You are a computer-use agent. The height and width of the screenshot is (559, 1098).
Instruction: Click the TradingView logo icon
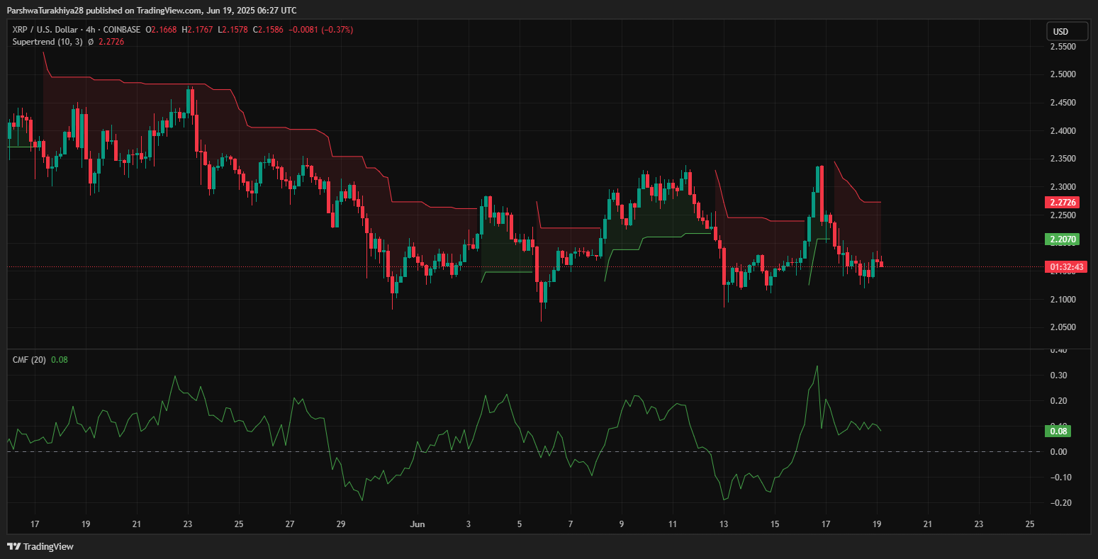13,546
